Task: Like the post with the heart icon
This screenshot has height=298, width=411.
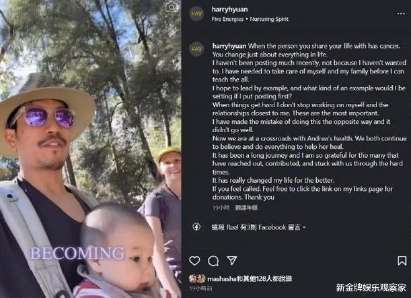Action: pos(194,261)
